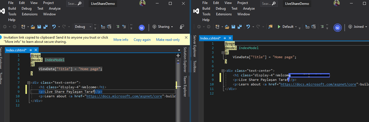Open Undo history dropdown arrow in left toolbar
The width and height of the screenshot is (369, 122).
(x=59, y=27)
